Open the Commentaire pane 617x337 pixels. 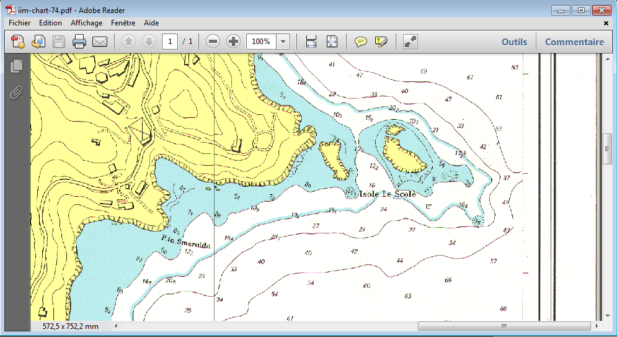tap(574, 42)
